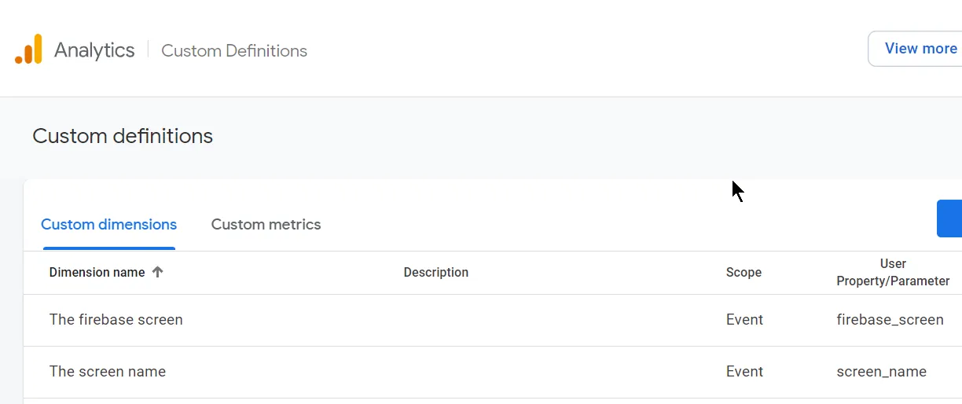Click the Scope column header
Image resolution: width=962 pixels, height=404 pixels.
744,273
